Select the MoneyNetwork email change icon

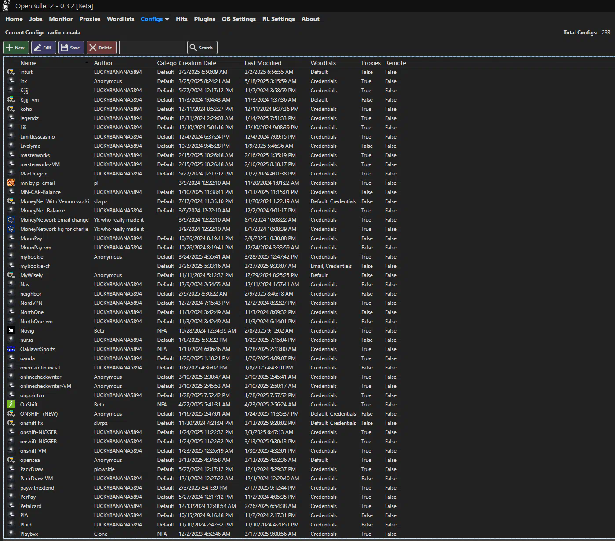point(11,220)
